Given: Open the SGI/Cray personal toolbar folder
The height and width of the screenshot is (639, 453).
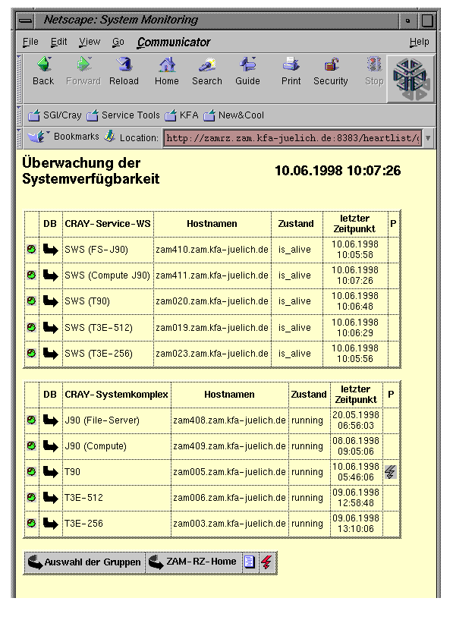Looking at the screenshot, I should point(55,115).
